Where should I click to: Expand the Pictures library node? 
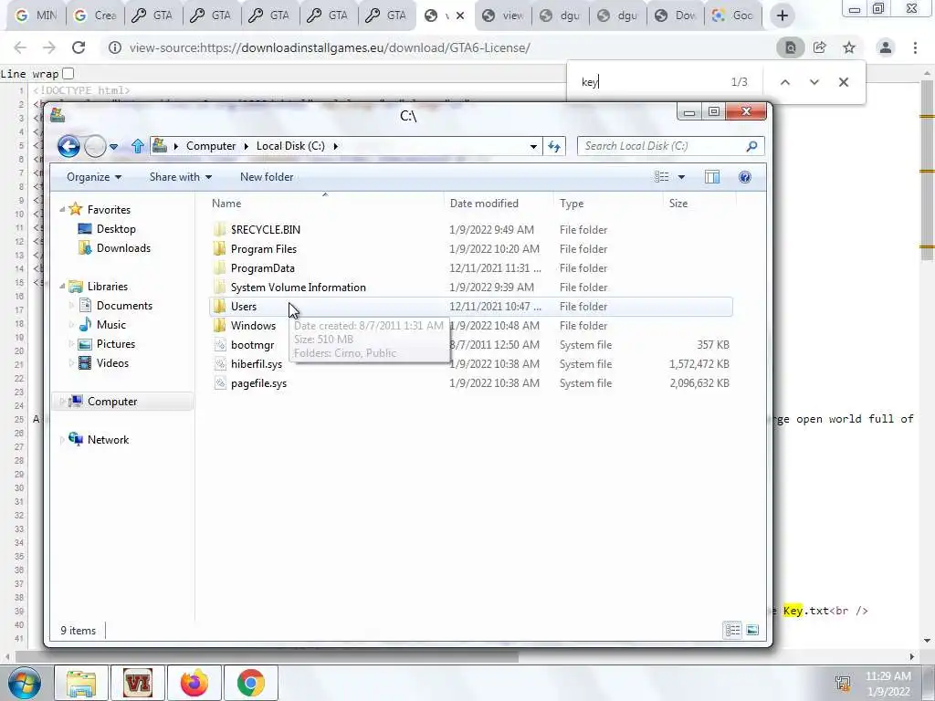[x=71, y=344]
